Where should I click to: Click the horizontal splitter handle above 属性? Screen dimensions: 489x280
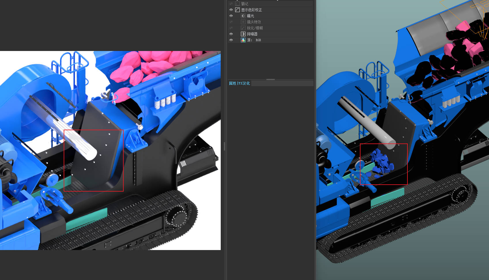[x=270, y=79]
